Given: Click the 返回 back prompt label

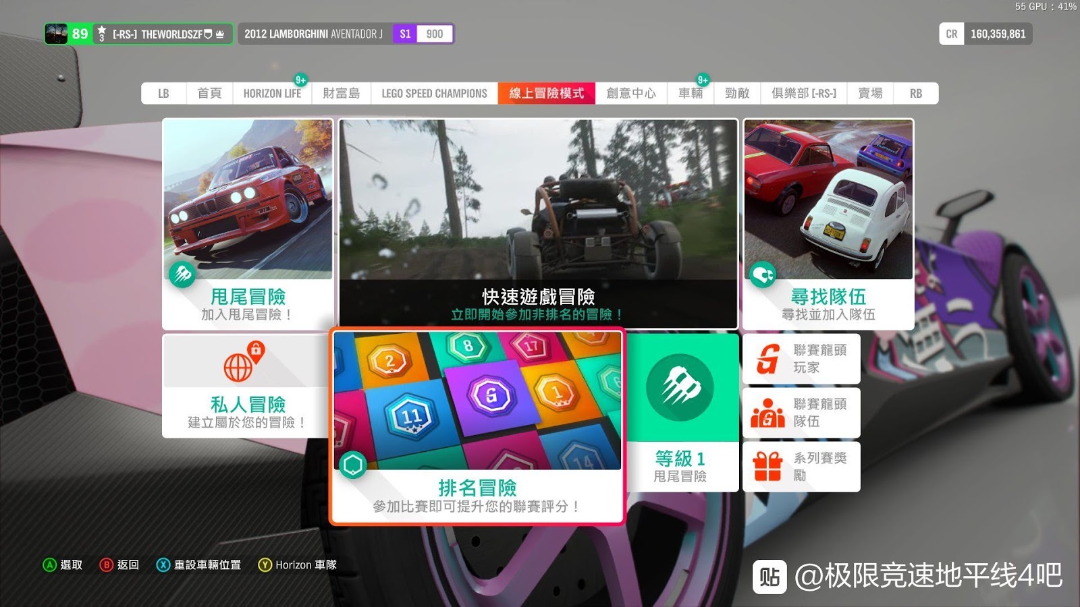Looking at the screenshot, I should pos(128,565).
